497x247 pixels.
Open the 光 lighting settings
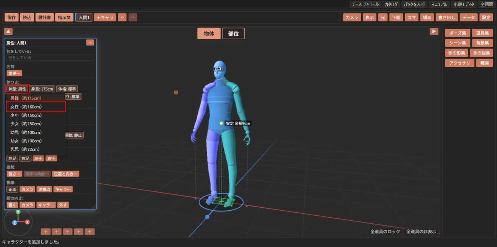click(x=383, y=18)
